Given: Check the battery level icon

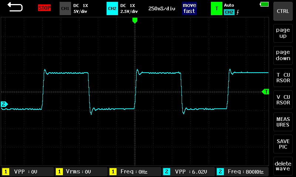Looking at the screenshot, I should [x=264, y=4].
